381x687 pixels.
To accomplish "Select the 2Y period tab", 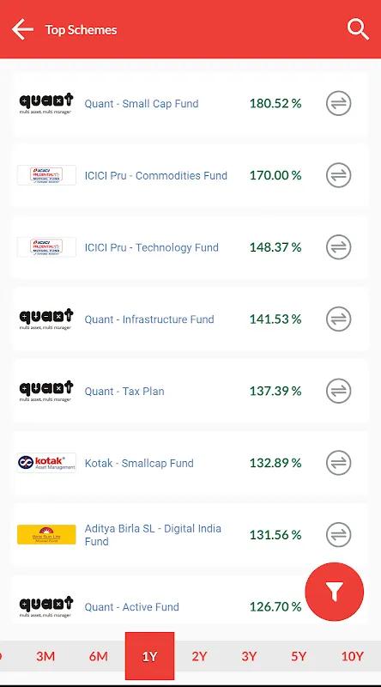I will 199,656.
